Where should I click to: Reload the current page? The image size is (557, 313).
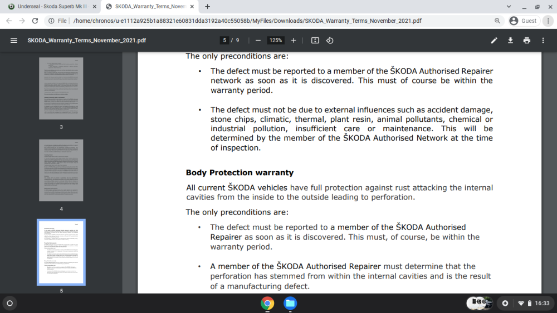35,21
